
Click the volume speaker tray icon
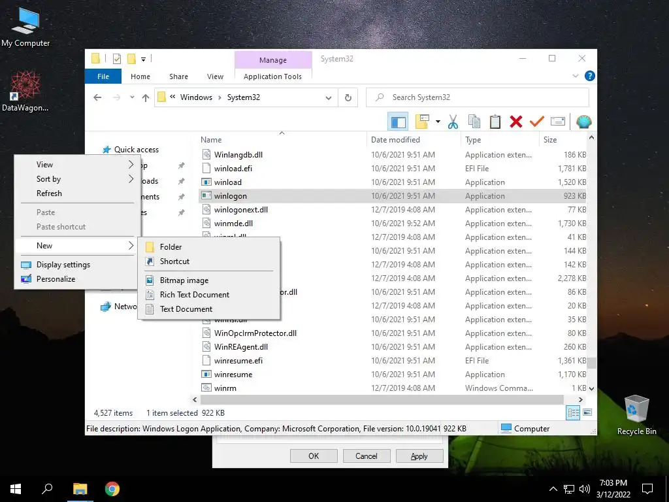(x=585, y=489)
